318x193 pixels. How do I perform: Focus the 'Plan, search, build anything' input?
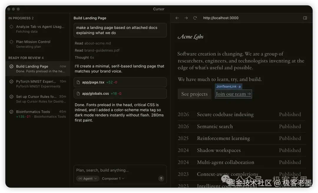pos(120,170)
